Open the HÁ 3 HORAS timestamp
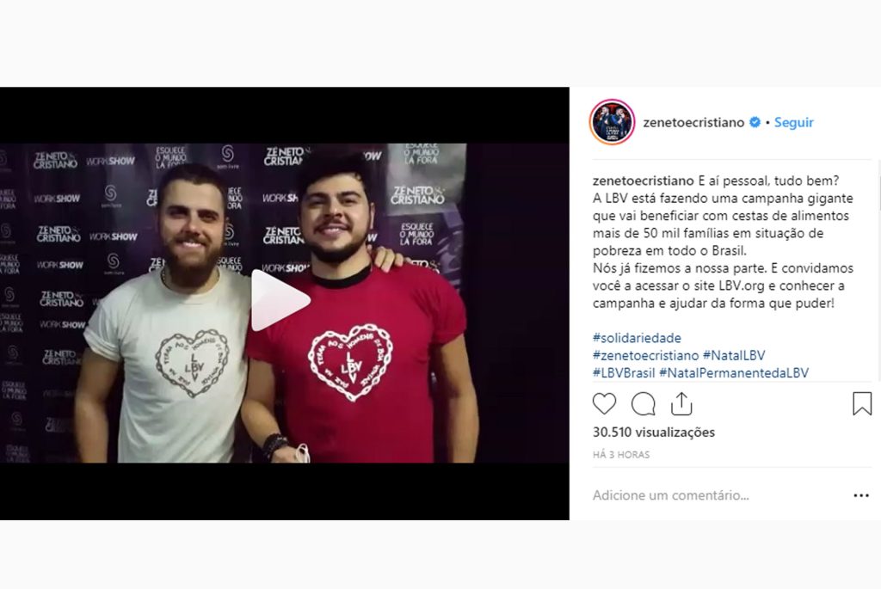 [x=621, y=455]
